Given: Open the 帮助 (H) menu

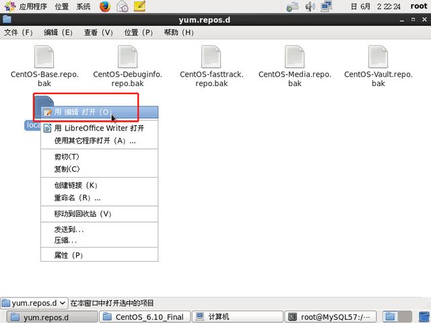Looking at the screenshot, I should click(x=178, y=32).
